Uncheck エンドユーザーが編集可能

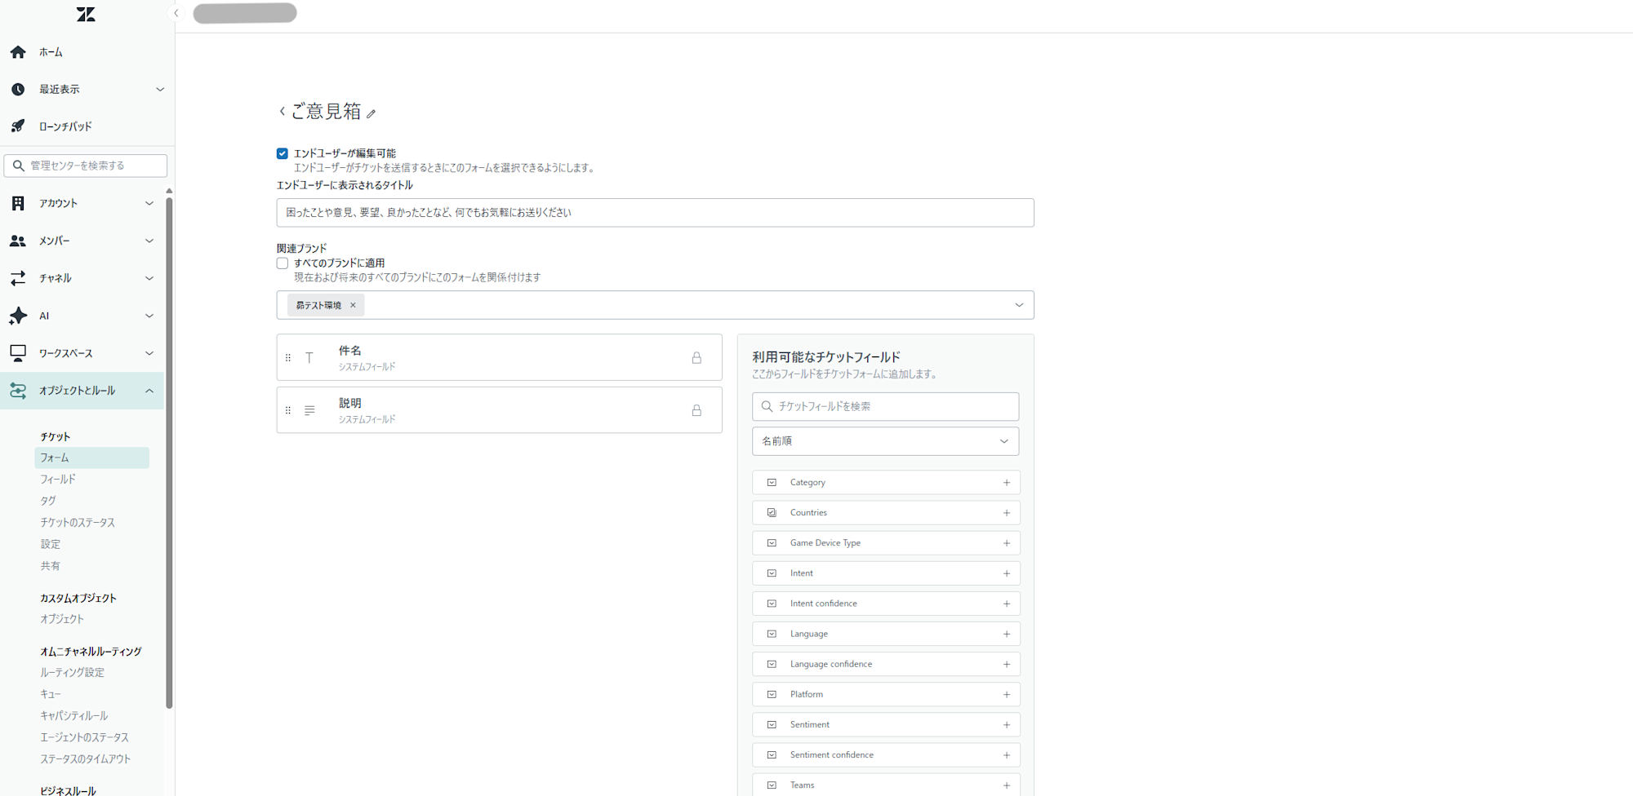coord(282,153)
